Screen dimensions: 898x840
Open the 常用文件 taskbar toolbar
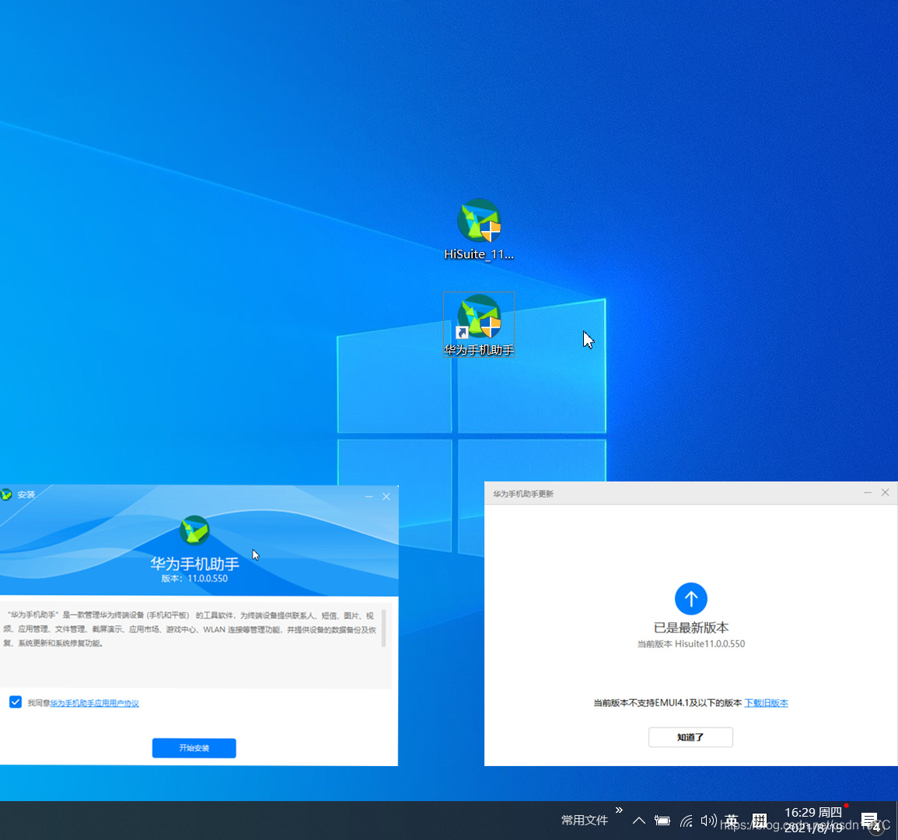click(584, 820)
